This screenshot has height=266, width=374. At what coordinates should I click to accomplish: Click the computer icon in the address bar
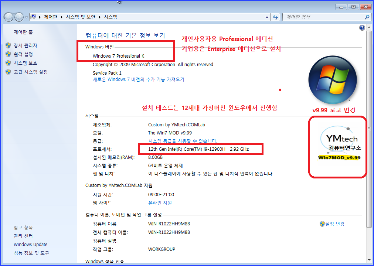[x=33, y=17]
